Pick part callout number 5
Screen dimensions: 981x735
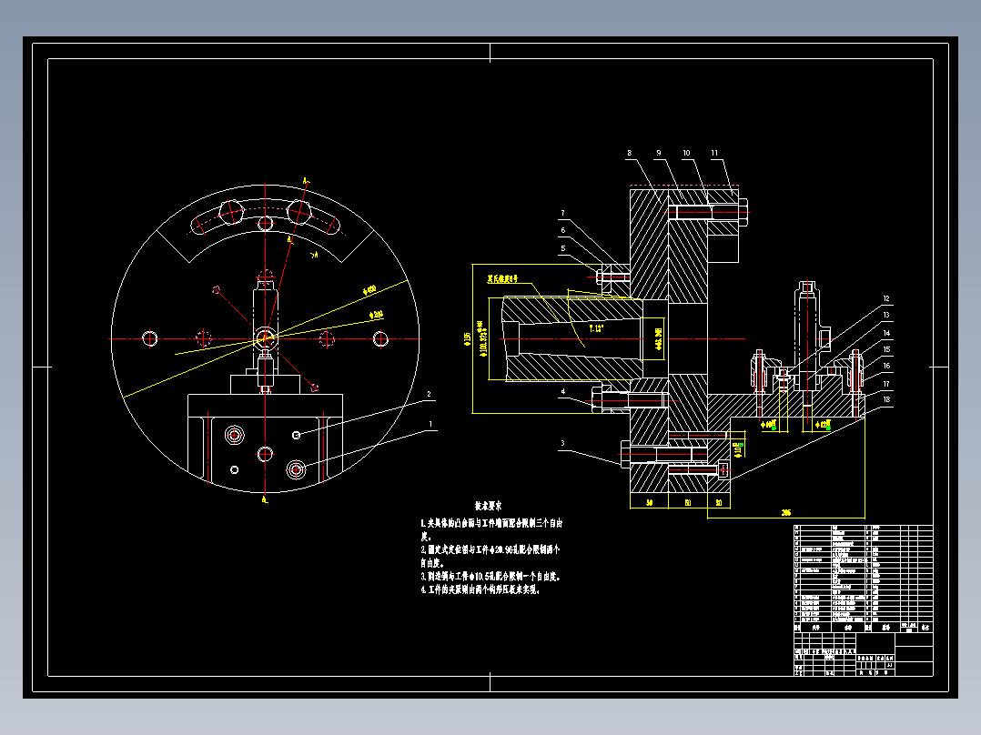click(x=562, y=248)
